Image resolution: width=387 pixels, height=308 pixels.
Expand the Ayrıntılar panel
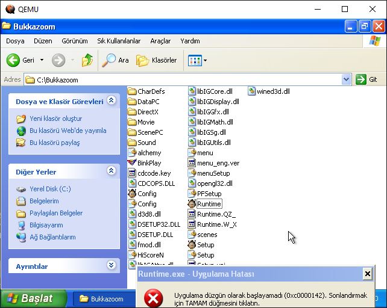point(112,265)
